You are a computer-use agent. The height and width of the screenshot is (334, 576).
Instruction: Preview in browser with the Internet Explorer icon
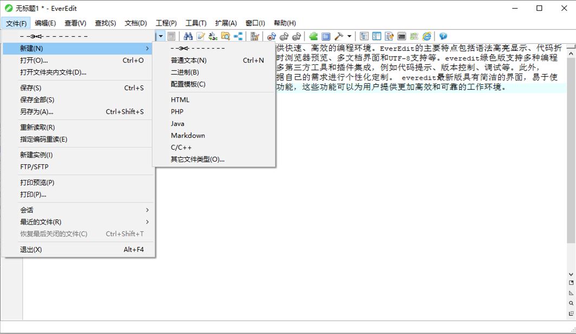(x=426, y=36)
